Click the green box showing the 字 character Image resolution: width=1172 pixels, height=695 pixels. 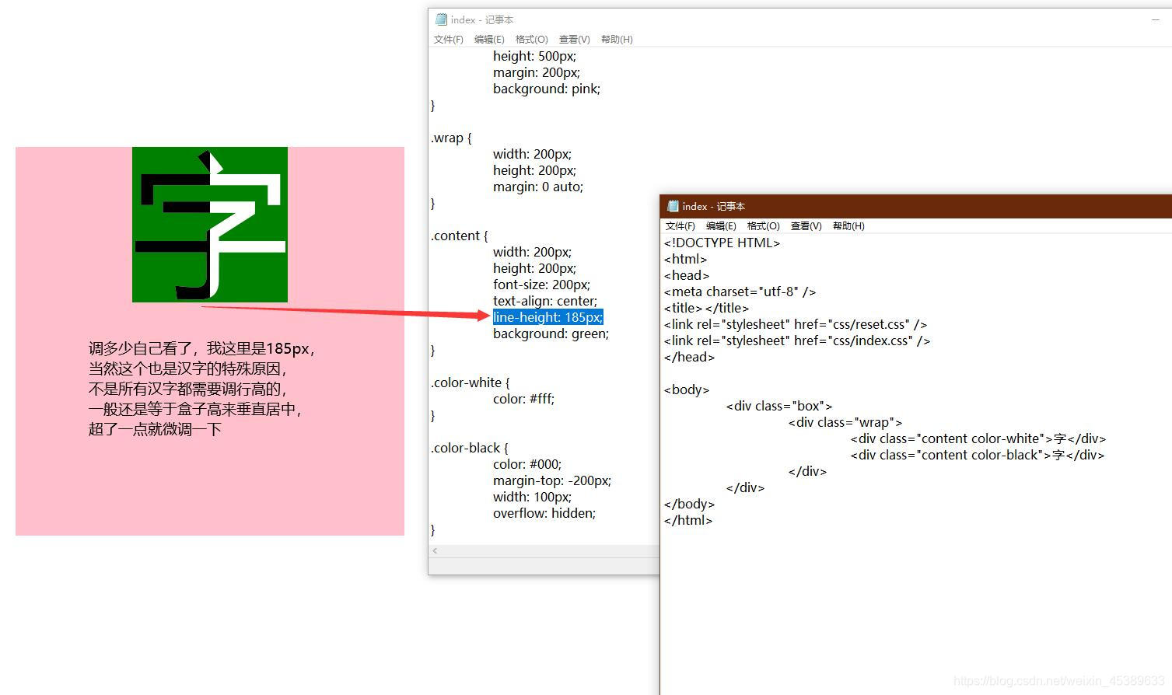pos(210,225)
